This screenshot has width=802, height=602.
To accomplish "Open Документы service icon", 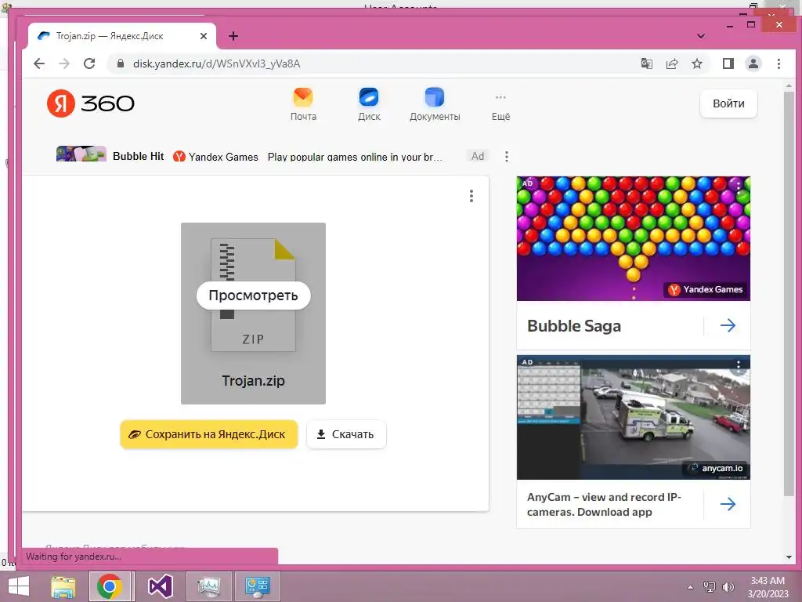I will coord(435,104).
